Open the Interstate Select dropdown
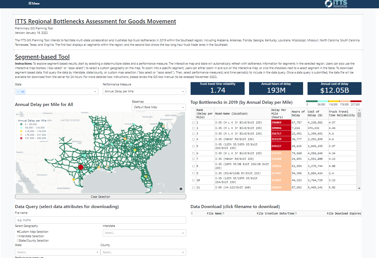 [x=144, y=233]
